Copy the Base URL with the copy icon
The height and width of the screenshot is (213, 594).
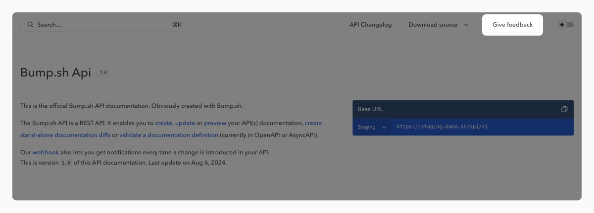tap(564, 109)
